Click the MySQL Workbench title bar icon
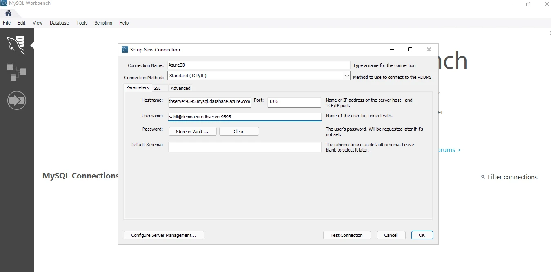 [4, 3]
